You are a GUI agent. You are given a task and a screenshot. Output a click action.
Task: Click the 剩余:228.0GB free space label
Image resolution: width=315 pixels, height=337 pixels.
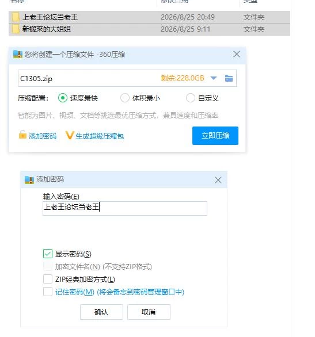[182, 78]
